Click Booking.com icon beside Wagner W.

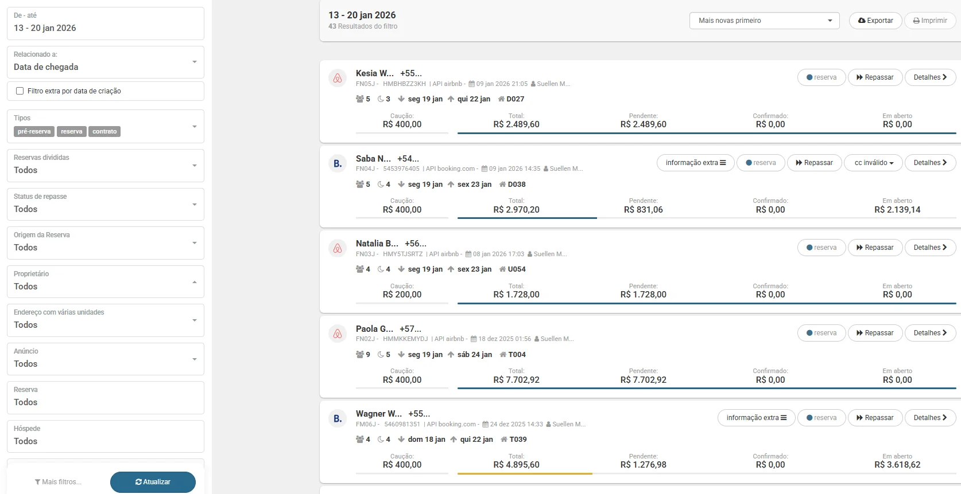(x=338, y=419)
